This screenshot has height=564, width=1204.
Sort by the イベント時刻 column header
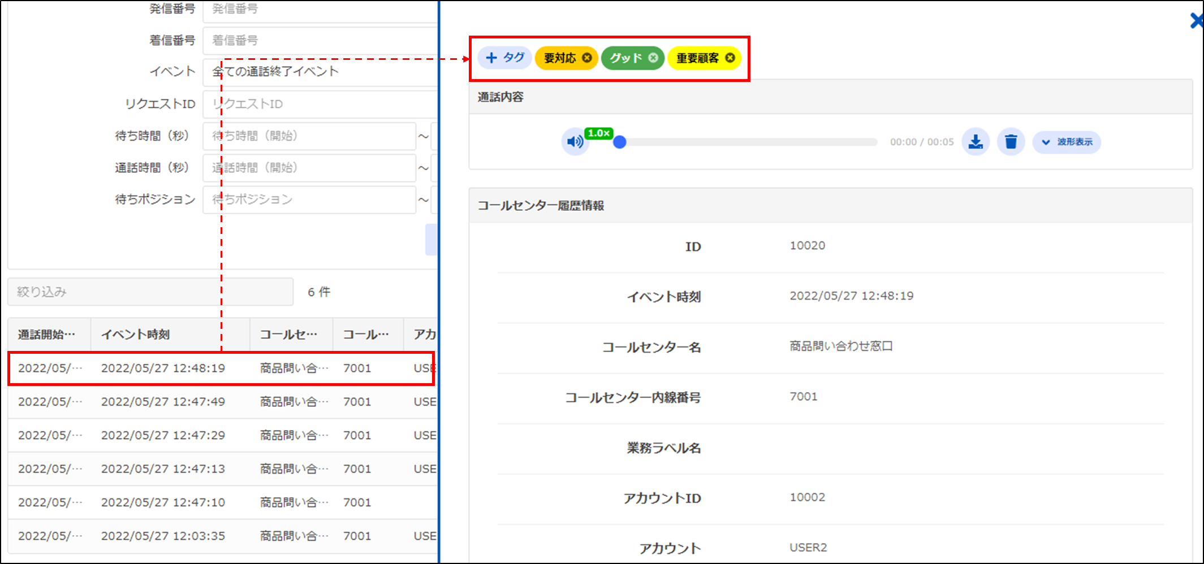tap(136, 335)
